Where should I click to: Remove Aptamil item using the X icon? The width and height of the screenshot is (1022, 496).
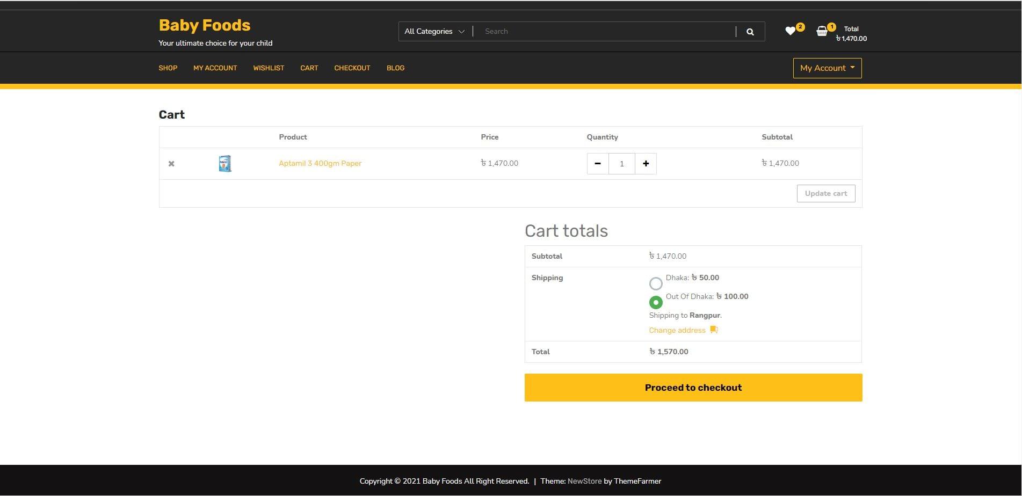pyautogui.click(x=171, y=163)
